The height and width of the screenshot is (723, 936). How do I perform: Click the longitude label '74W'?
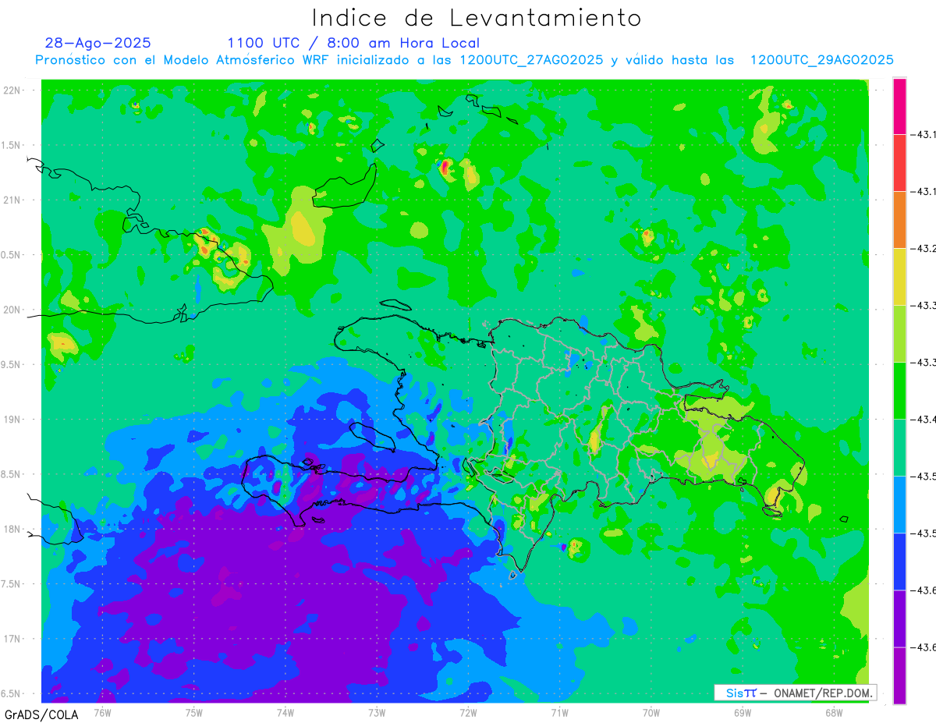point(285,712)
